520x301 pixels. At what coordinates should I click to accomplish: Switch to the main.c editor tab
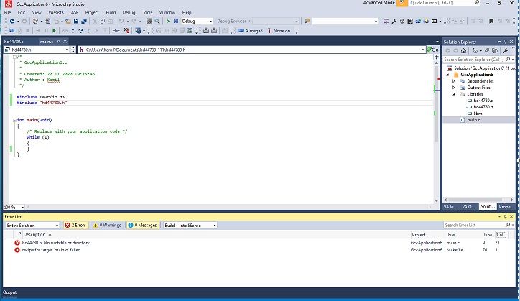47,42
